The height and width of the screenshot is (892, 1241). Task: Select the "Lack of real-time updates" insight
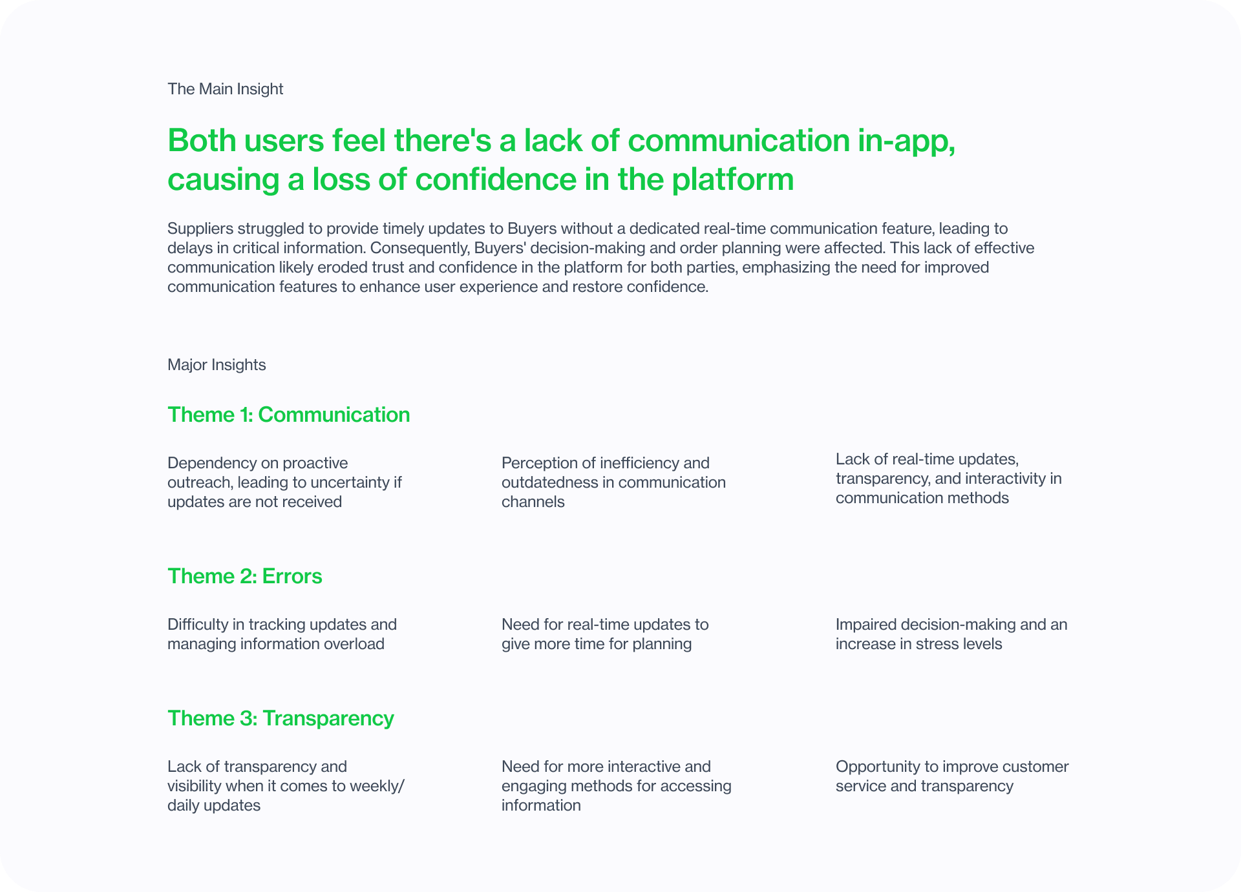(x=948, y=479)
